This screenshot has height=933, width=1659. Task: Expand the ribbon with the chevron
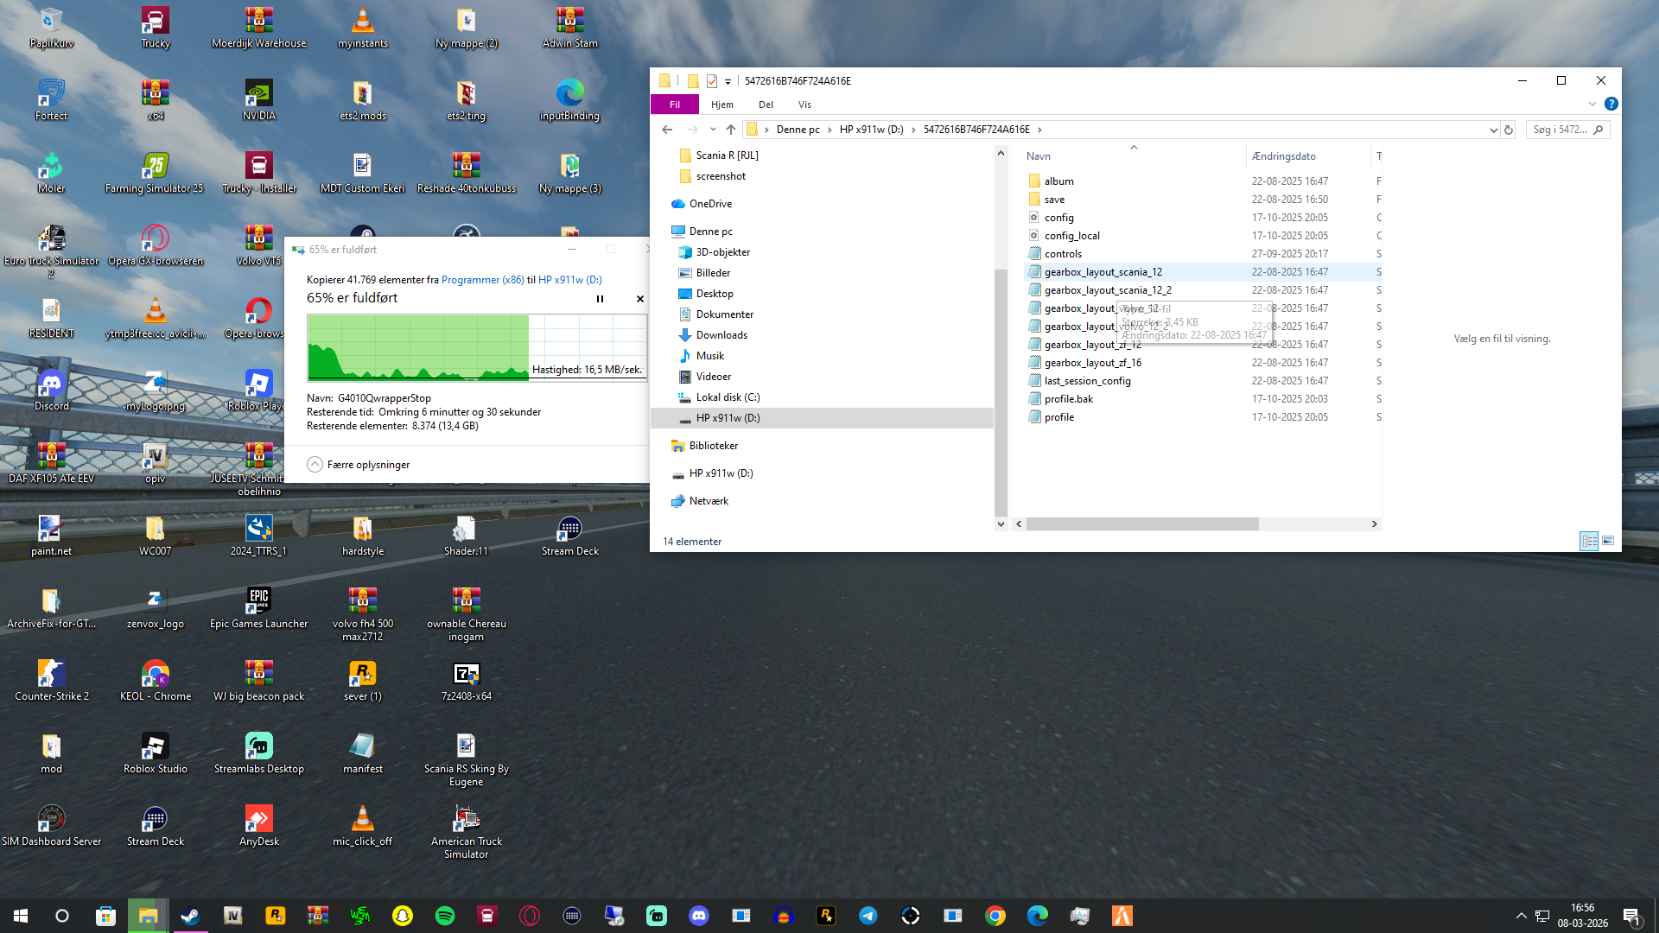[x=1592, y=104]
